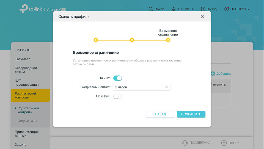This screenshot has width=264, height=149.
Task: Click the TP-Link ID header link
Action: click(x=185, y=9)
